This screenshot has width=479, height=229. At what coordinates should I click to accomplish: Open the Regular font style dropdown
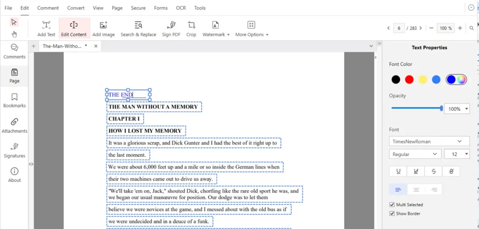415,154
